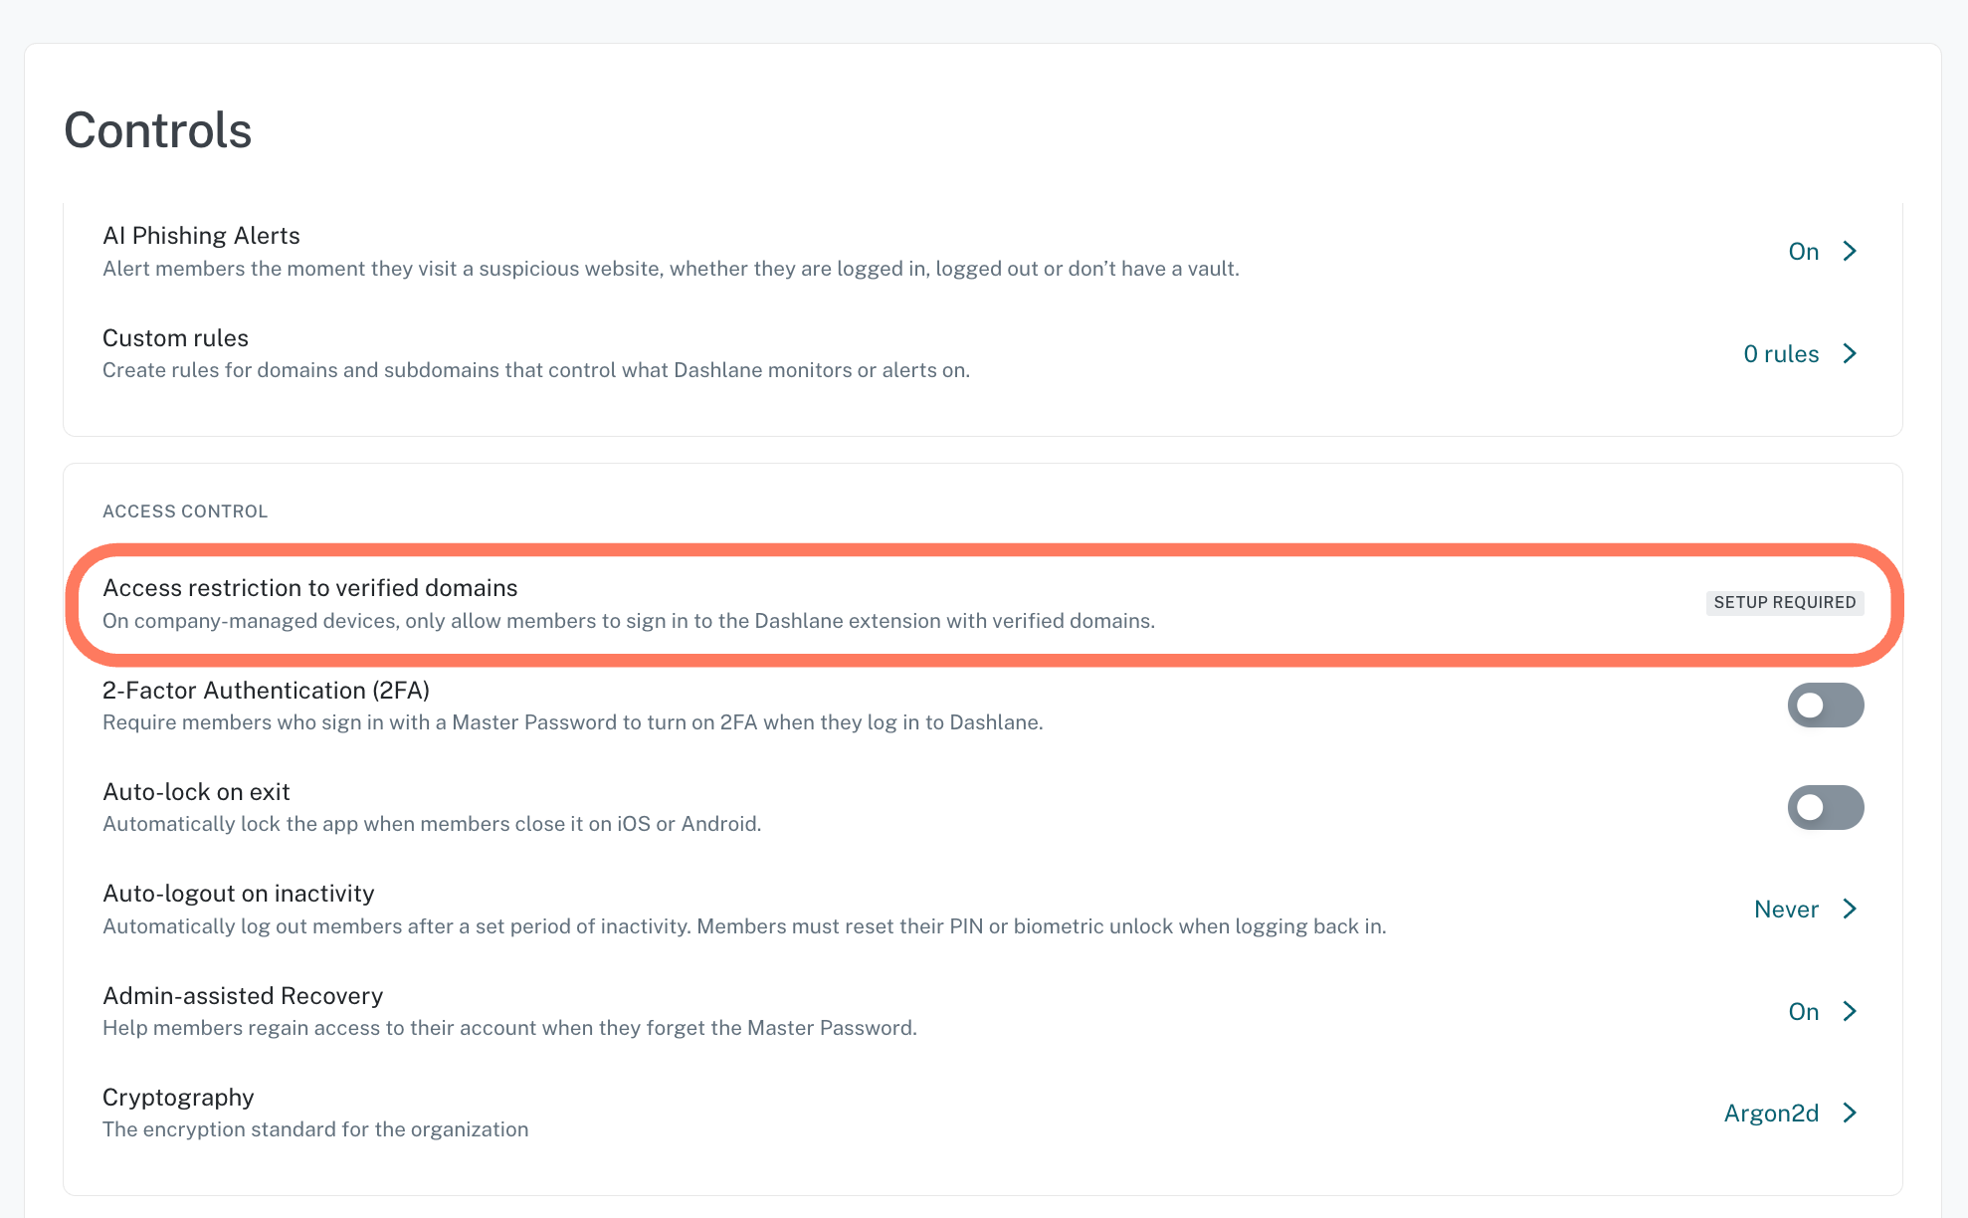Click the description starting 'Create rules for domains'

[536, 369]
